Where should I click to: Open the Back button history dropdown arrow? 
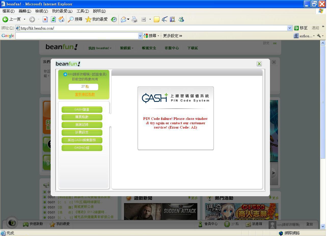point(24,19)
